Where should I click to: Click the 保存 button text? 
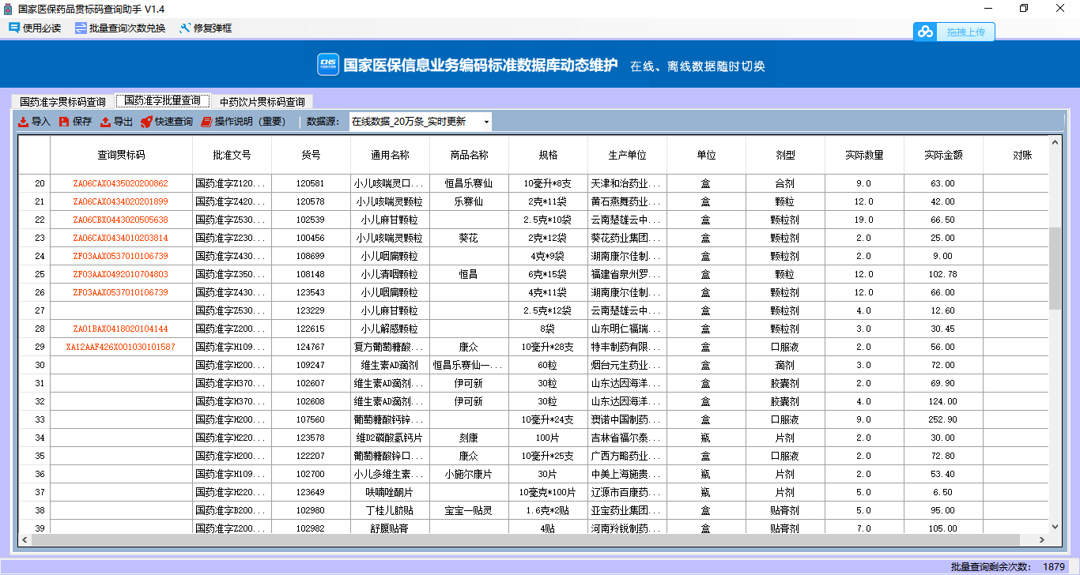pos(82,122)
